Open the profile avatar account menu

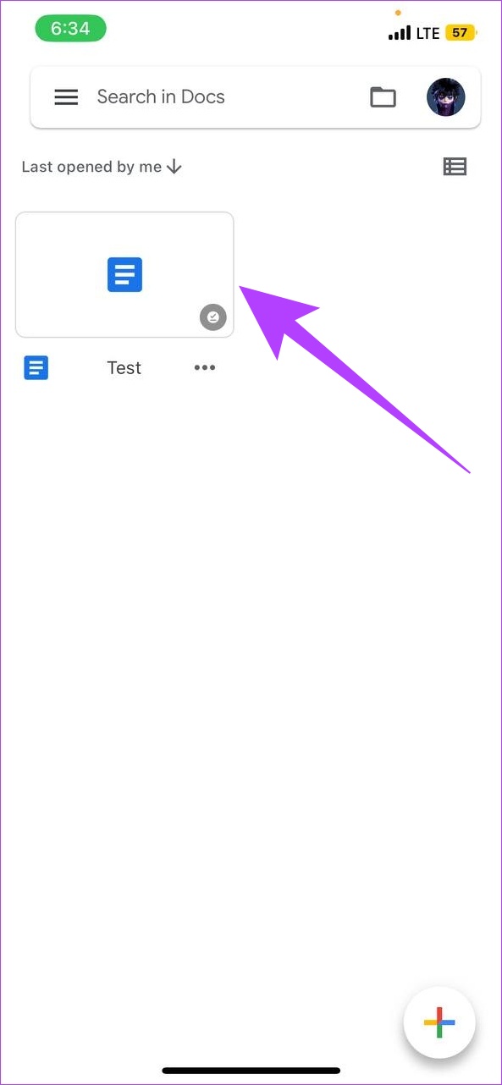tap(446, 97)
